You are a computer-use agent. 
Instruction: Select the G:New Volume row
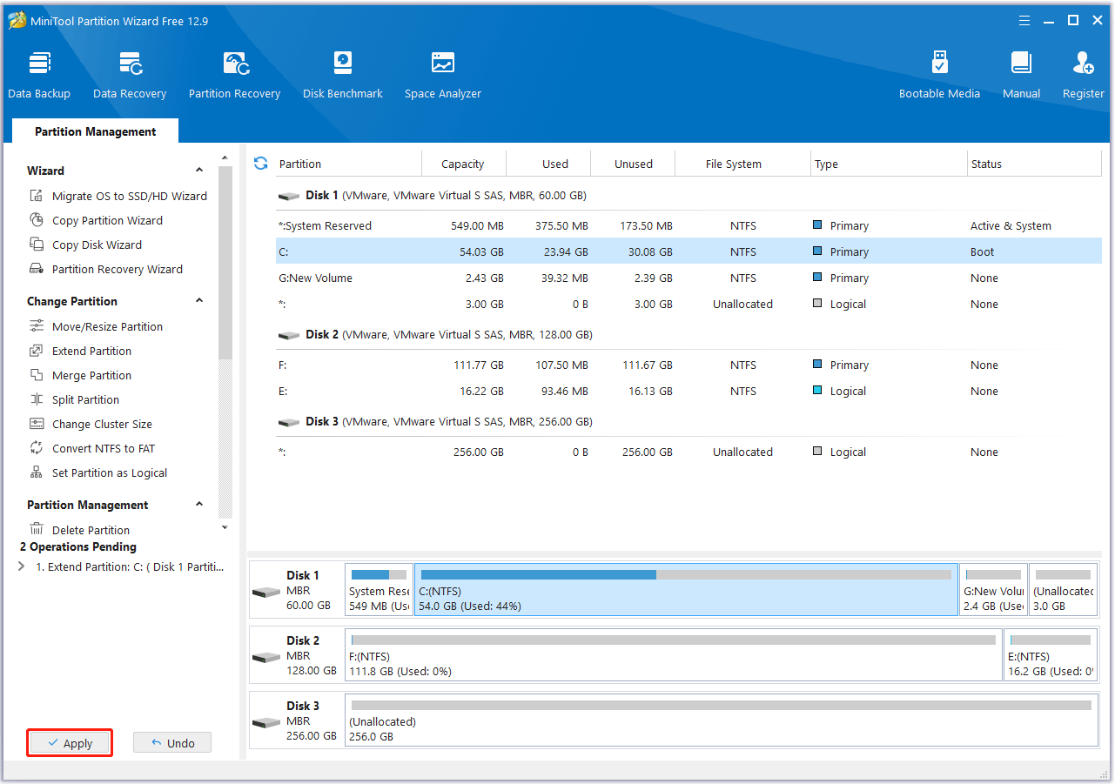click(688, 278)
